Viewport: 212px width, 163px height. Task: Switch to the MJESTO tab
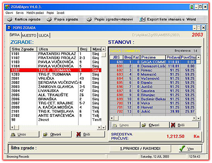(x=29, y=35)
